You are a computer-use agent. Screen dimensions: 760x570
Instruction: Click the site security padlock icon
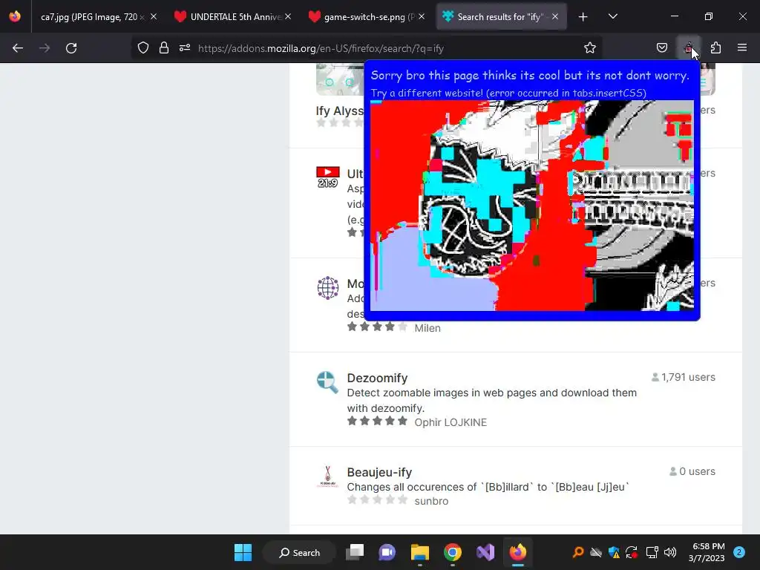(164, 48)
